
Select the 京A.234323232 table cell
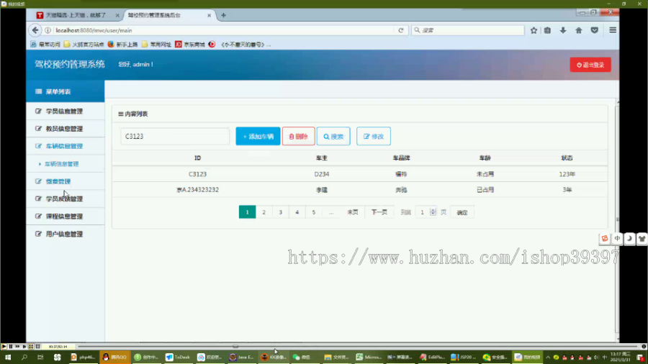(197, 190)
